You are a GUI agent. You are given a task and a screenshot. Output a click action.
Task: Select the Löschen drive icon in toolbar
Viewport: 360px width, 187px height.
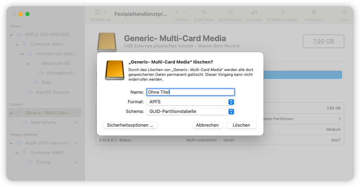pyautogui.click(x=255, y=12)
